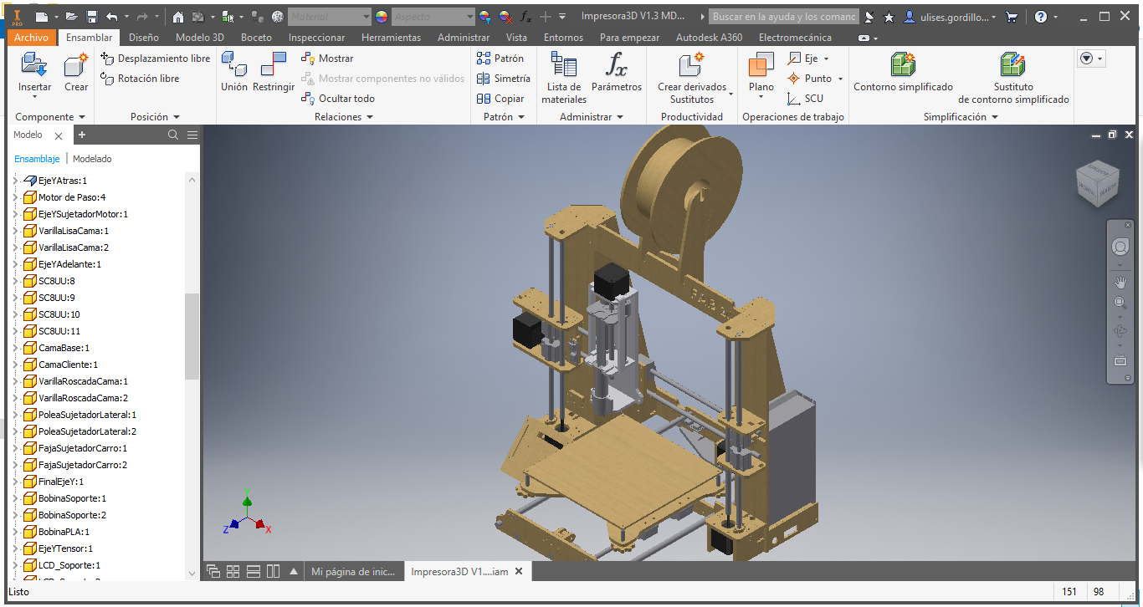Open Lista de materiales
Image resolution: width=1143 pixels, height=607 pixels.
564,78
